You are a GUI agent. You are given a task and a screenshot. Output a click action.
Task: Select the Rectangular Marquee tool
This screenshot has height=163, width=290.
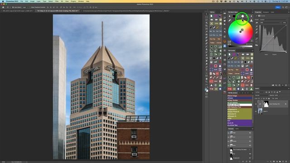207,17
